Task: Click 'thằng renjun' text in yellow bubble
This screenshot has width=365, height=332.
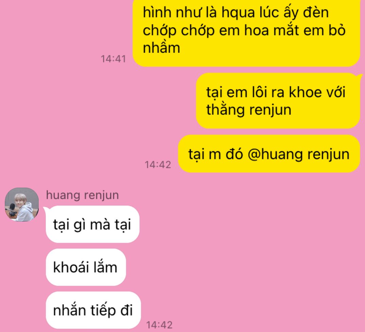Action: point(249,110)
